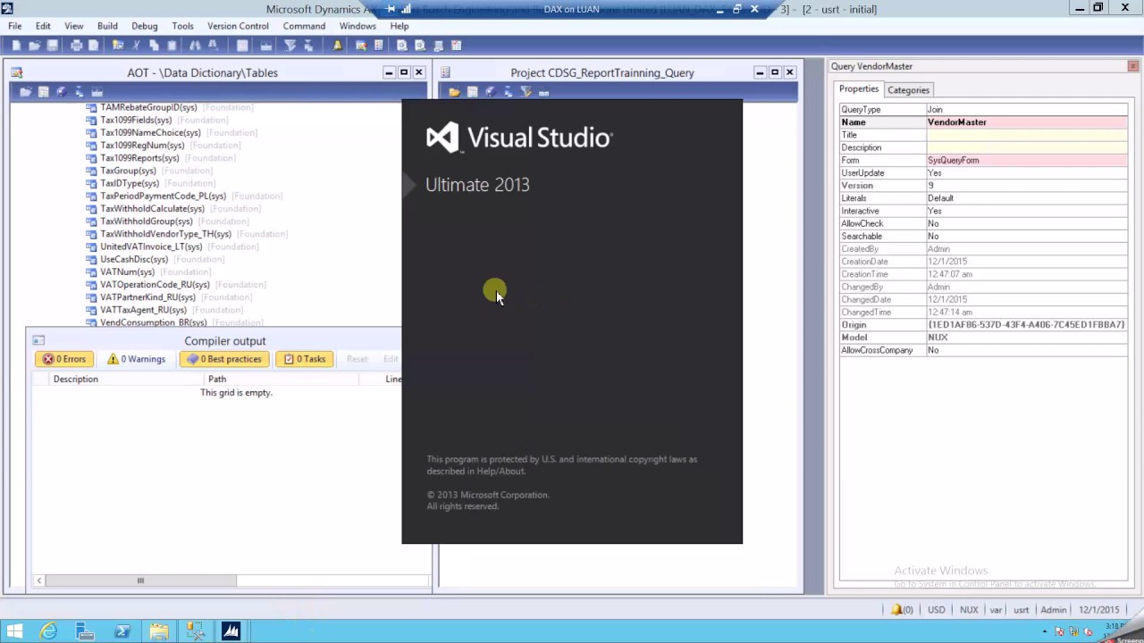Open Server Manager from the taskbar
Screen dimensions: 1144x643
click(85, 631)
